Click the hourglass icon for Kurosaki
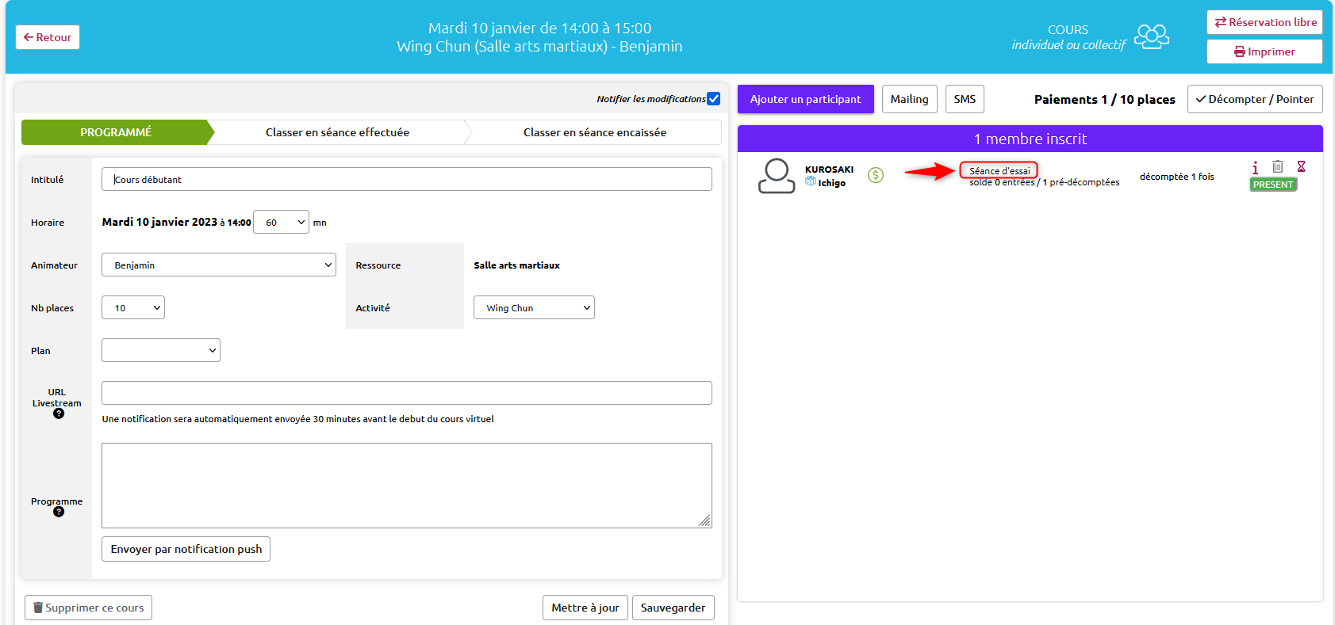This screenshot has height=625, width=1335. 1301,166
